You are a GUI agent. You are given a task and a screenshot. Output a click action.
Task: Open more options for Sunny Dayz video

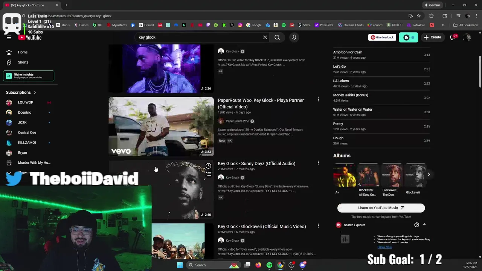[x=318, y=163]
